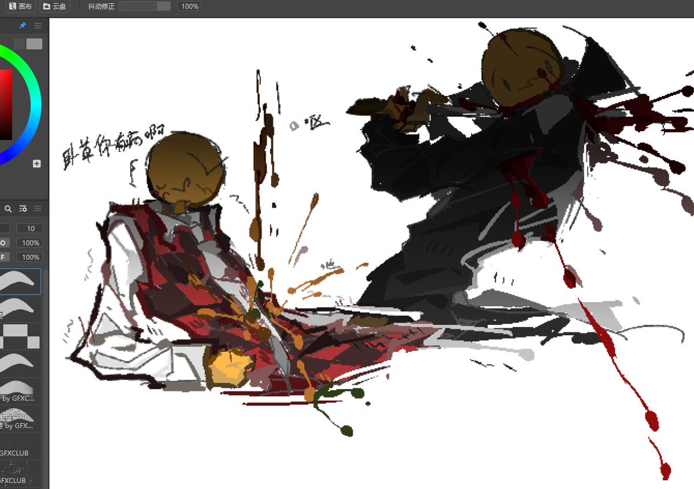Open the color panel hamburger menu
This screenshot has height=489, width=694.
(x=38, y=26)
